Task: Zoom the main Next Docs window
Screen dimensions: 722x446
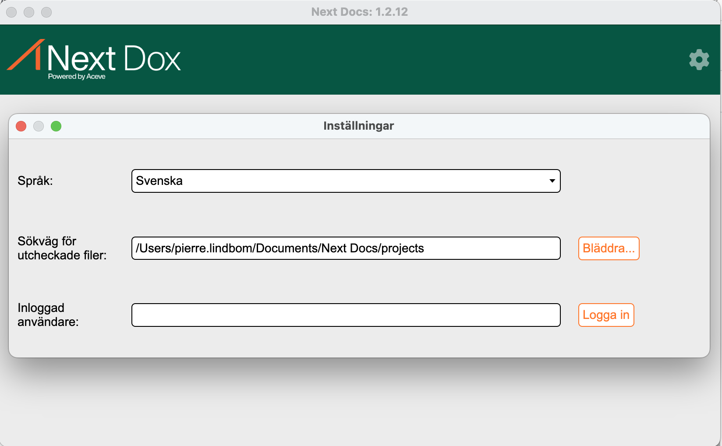Action: click(46, 12)
